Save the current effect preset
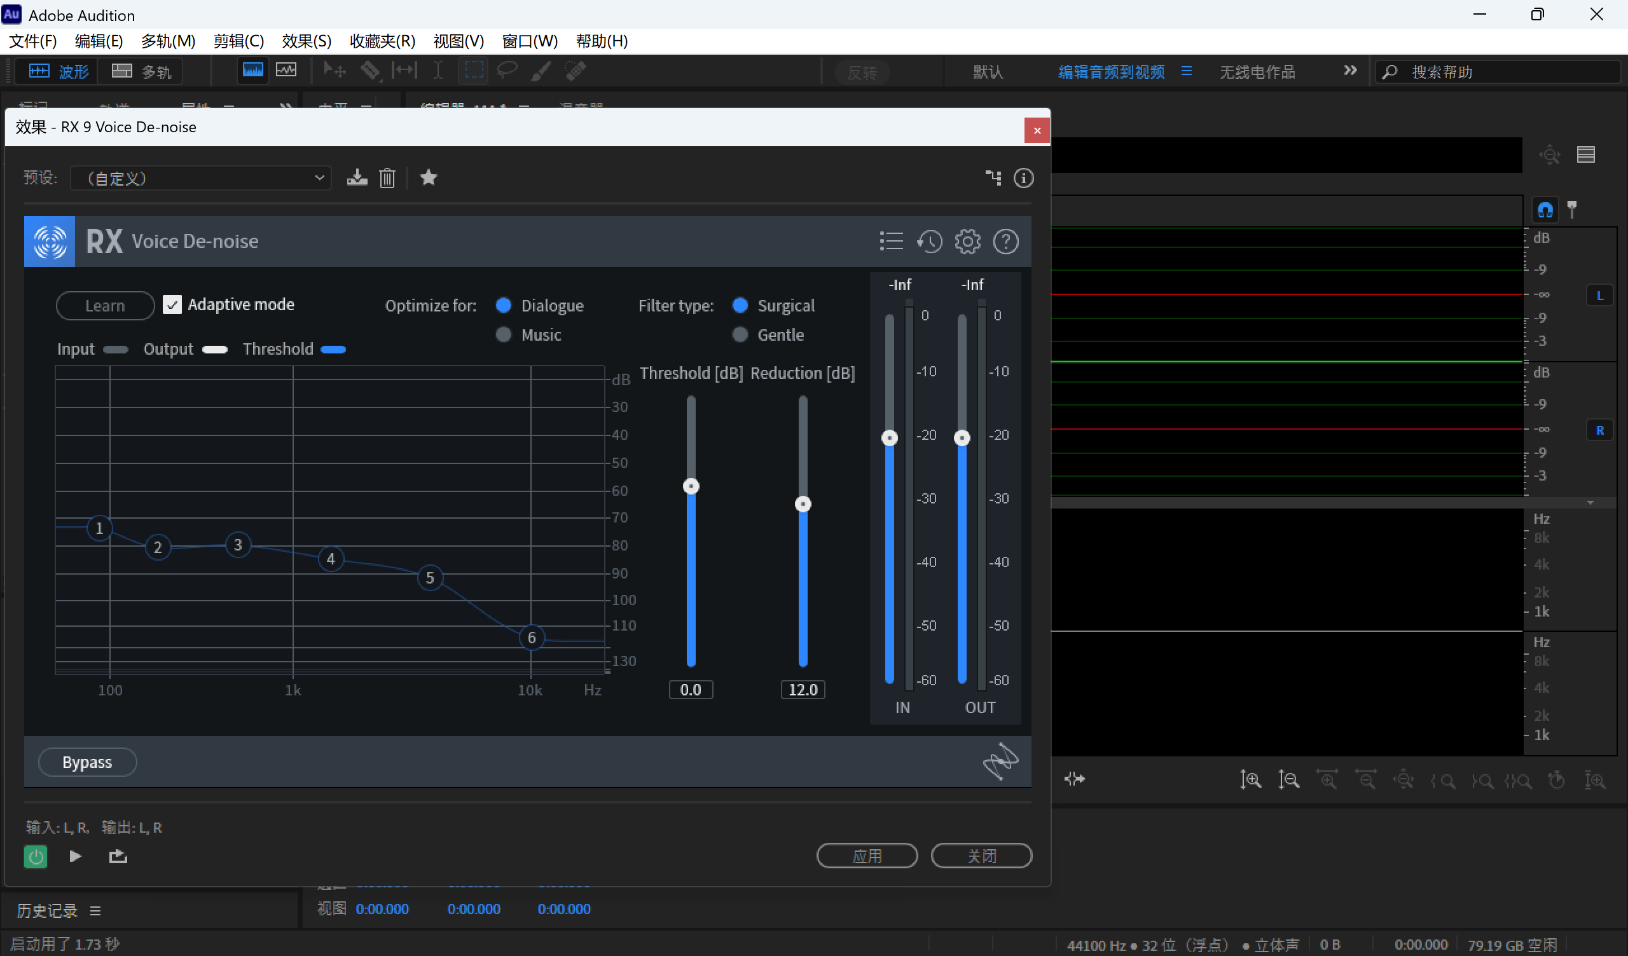 [x=357, y=177]
